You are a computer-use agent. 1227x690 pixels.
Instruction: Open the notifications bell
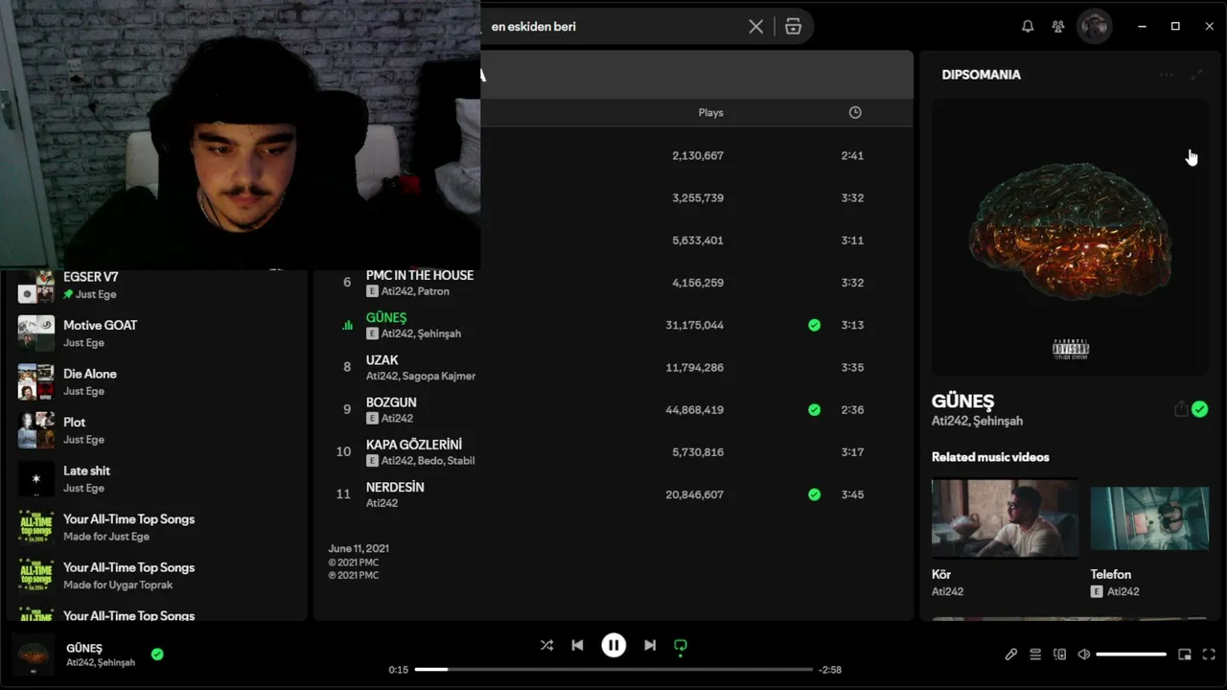pos(1028,27)
